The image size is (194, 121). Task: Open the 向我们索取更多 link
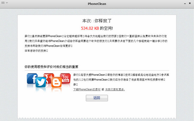(115, 89)
